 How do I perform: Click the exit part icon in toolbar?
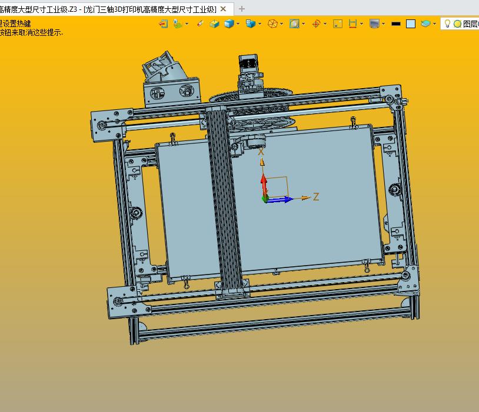point(163,24)
